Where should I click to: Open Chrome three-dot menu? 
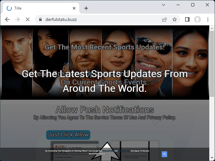pyautogui.click(x=208, y=19)
